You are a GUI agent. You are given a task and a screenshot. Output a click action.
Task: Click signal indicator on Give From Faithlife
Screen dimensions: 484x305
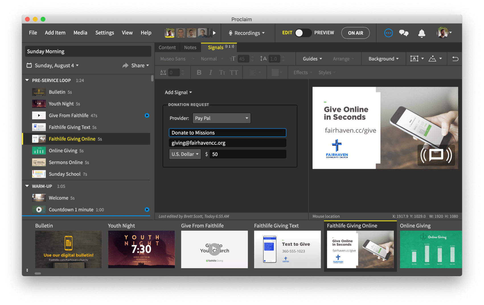tap(147, 115)
